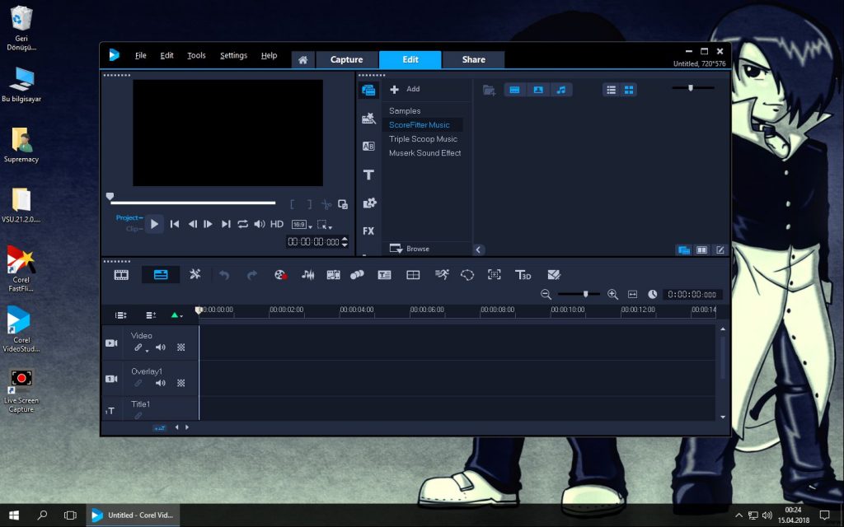Open the tools and wrench customize icon
The height and width of the screenshot is (527, 844).
pyautogui.click(x=195, y=274)
